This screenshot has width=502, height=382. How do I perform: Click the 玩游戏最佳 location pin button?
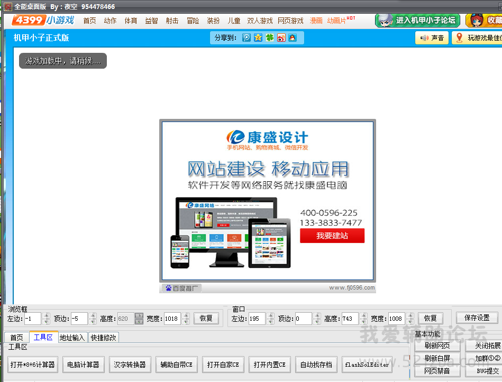(x=477, y=38)
